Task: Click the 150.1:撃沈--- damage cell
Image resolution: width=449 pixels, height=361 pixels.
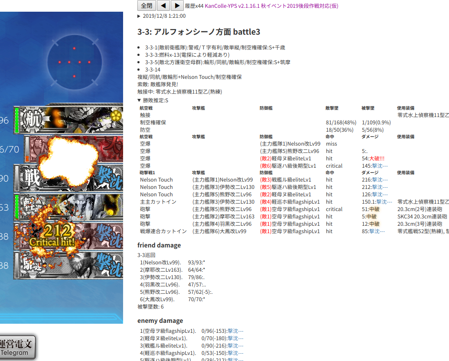Action: [x=377, y=202]
